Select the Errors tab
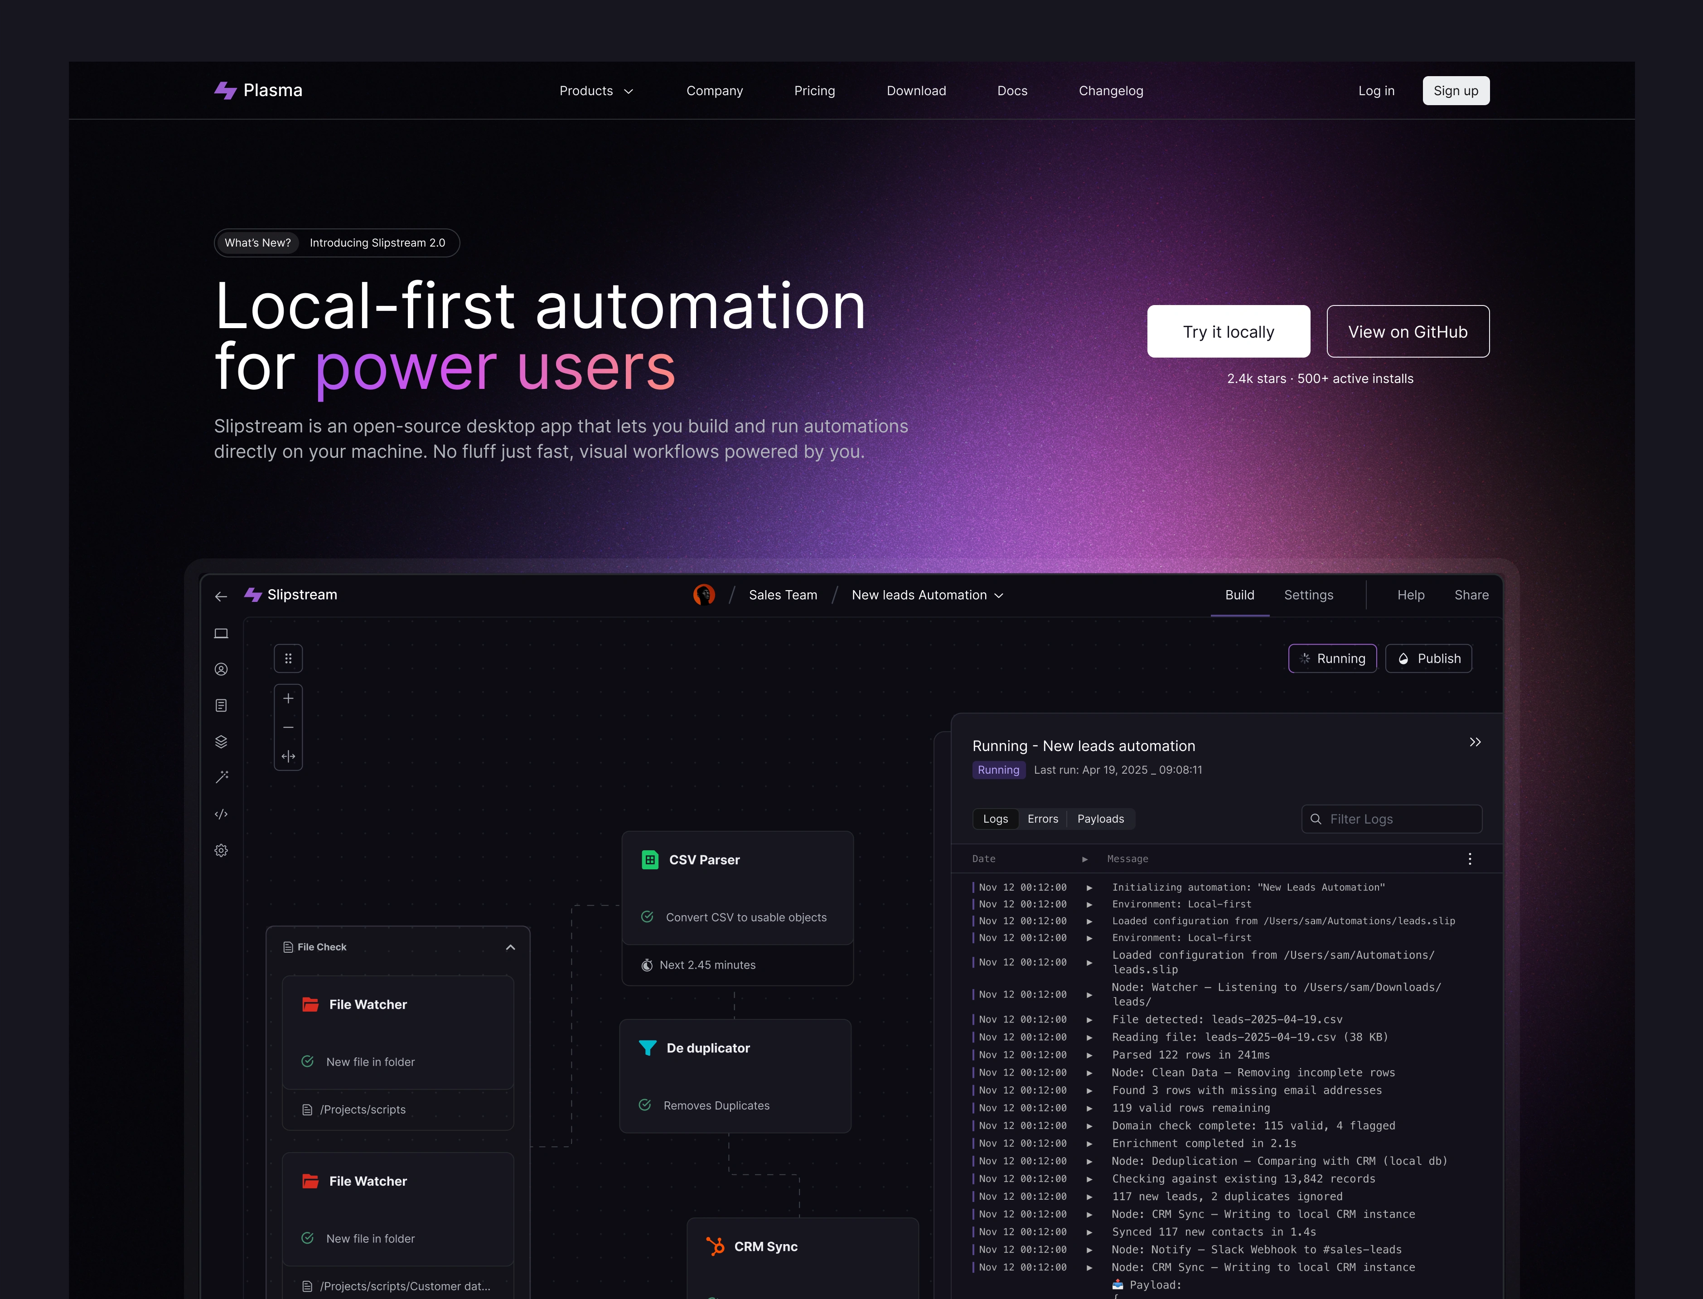Screen dimensions: 1703x1299 click(x=1043, y=819)
